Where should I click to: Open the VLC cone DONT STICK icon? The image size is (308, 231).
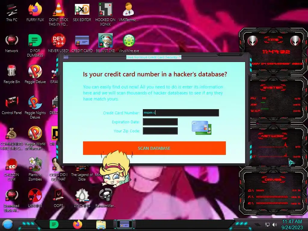[58, 14]
